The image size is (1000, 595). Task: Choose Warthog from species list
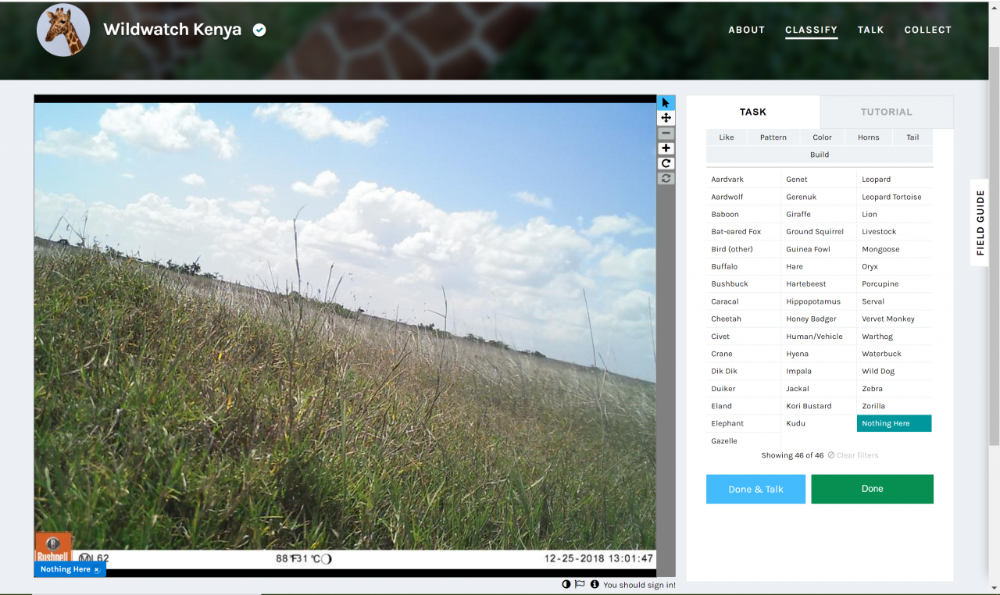tap(895, 337)
